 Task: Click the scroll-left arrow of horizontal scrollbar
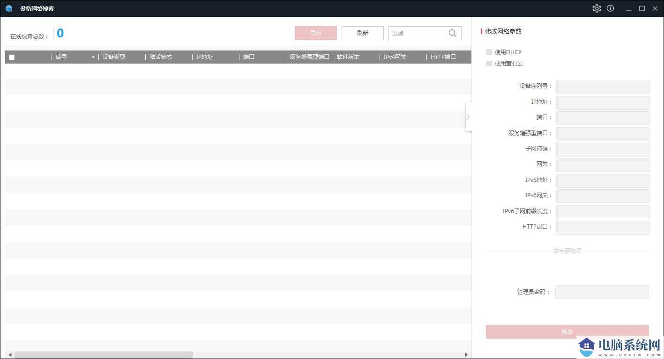click(x=10, y=355)
